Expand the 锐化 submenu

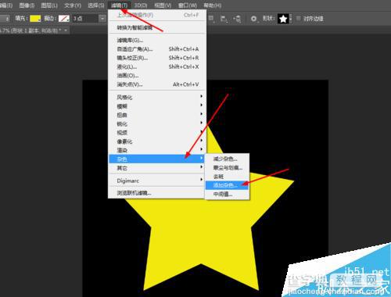pos(157,123)
